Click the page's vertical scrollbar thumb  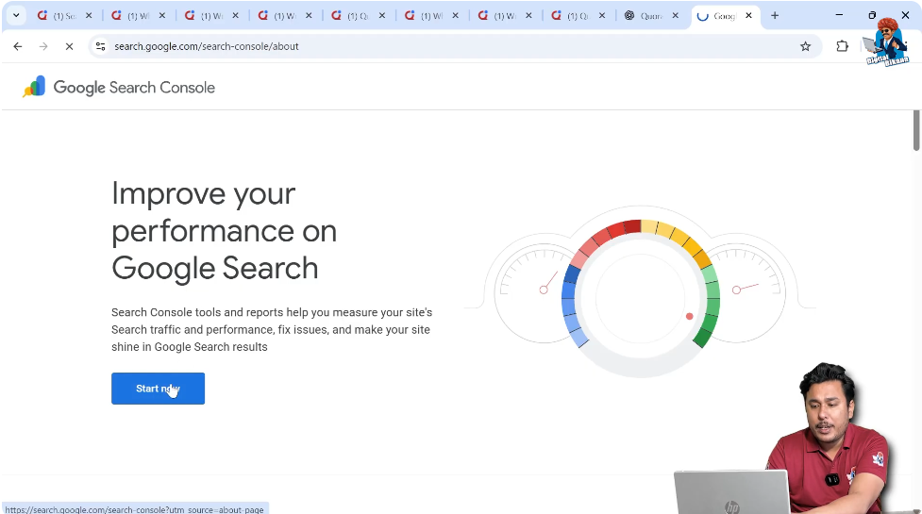tap(916, 130)
